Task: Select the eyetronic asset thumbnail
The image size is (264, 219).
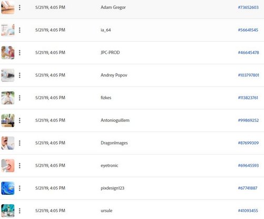Action: pos(8,166)
